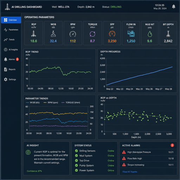The image size is (180, 180).
Task: Toggle RPM (rpm) legend entry
Action: (51, 103)
